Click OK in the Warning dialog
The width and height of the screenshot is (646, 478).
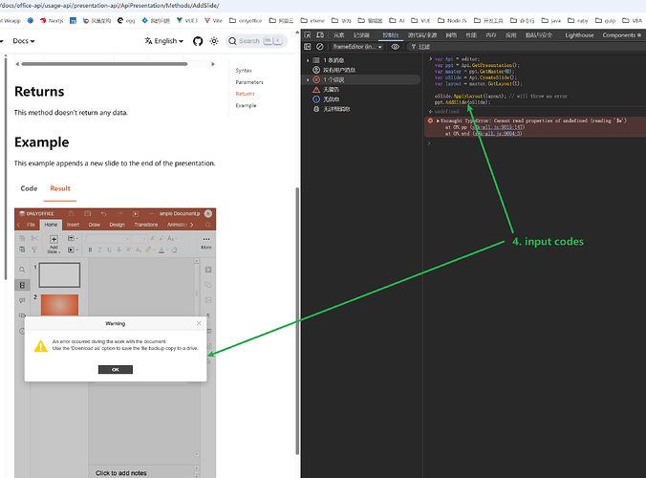(116, 369)
